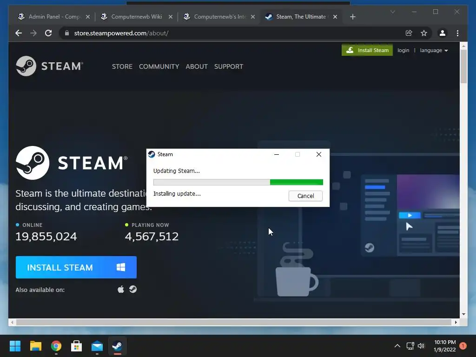Viewport: 476px width, 357px height.
Task: Click the scroll right arrow
Action: tap(456, 323)
